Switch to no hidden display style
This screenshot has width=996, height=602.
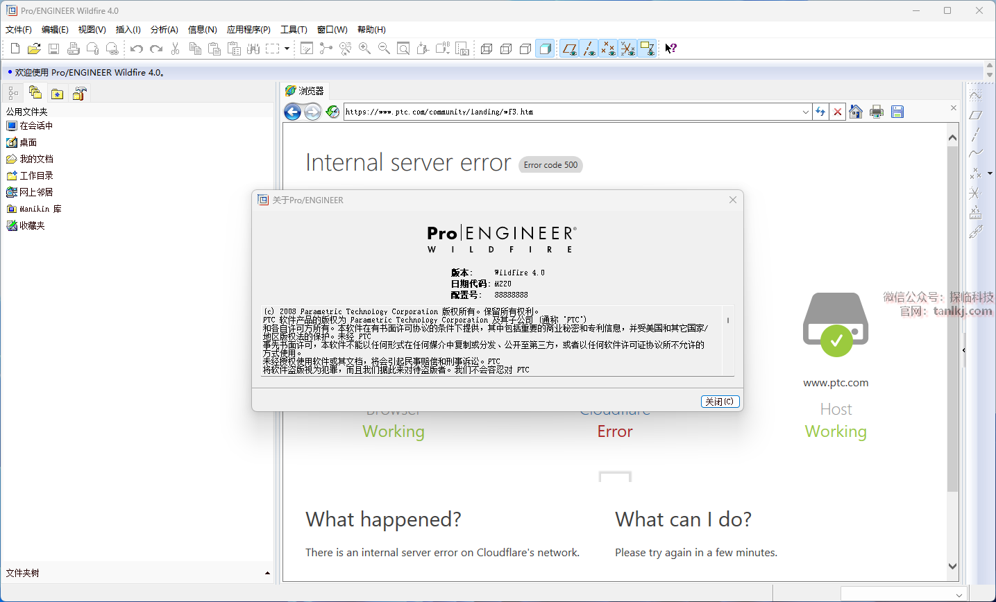point(525,49)
